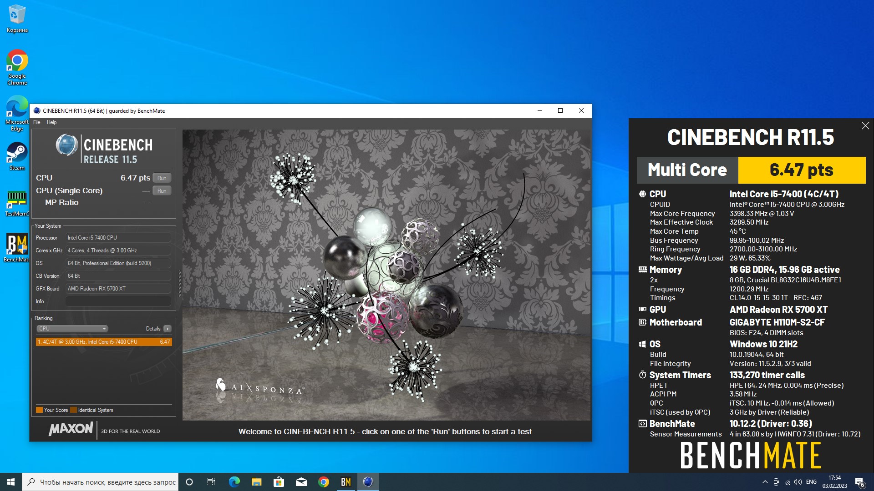Click the GIGABYTE H110M-S2-CF motherboard text
The width and height of the screenshot is (874, 491).
pos(777,322)
